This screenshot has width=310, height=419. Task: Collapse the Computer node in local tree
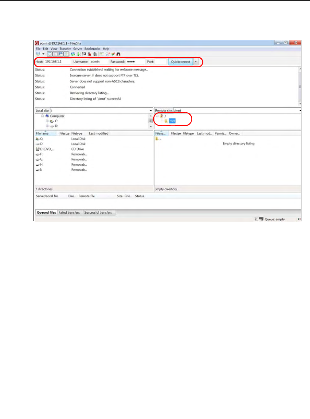point(42,116)
